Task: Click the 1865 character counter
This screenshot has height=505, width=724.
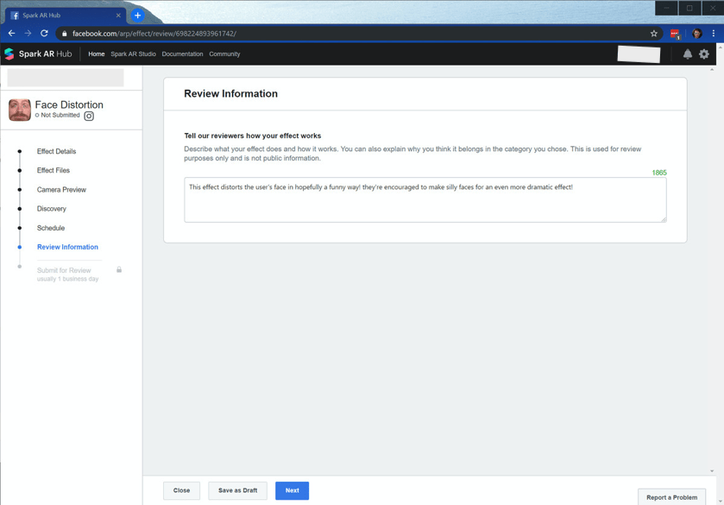Action: coord(659,173)
